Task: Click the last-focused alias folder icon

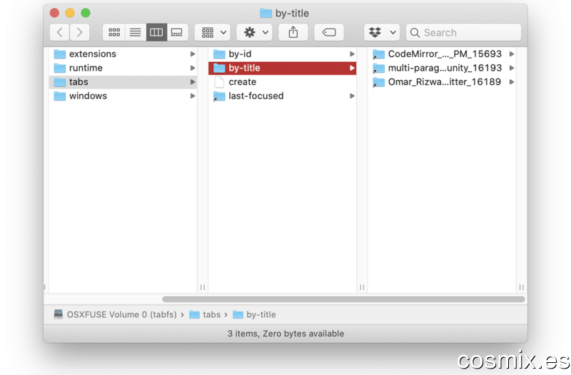Action: point(219,96)
